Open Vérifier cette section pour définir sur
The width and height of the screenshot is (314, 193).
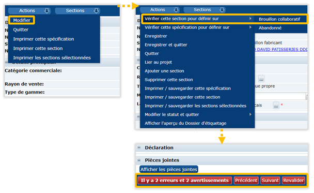(x=197, y=19)
